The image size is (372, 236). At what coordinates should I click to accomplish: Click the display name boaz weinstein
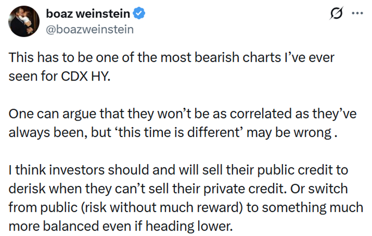(x=88, y=14)
